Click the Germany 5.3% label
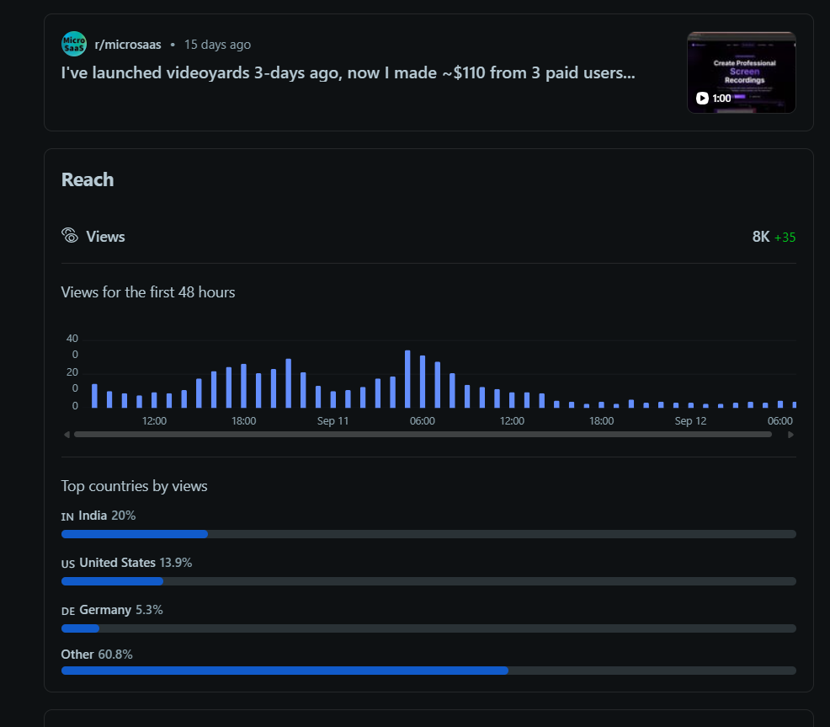Screen dimensions: 830x727 click(112, 610)
